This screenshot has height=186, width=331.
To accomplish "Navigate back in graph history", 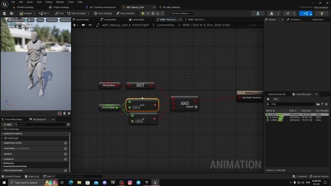I will pos(83,25).
